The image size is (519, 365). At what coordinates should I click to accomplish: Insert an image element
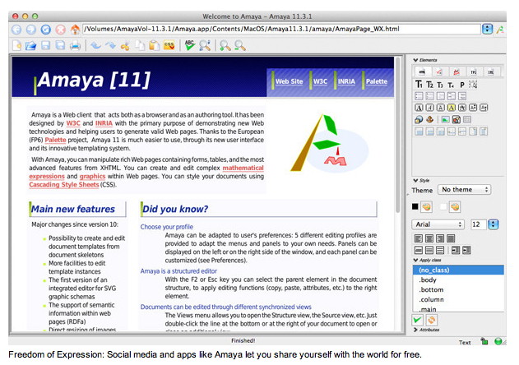point(446,119)
